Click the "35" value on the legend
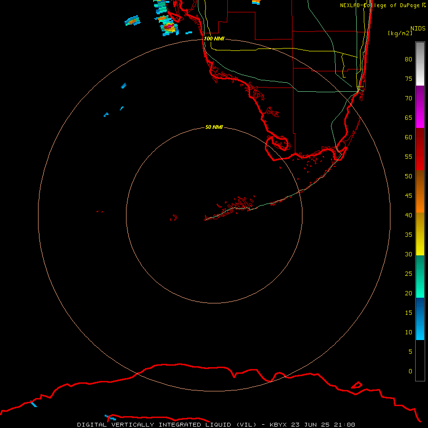 point(409,235)
